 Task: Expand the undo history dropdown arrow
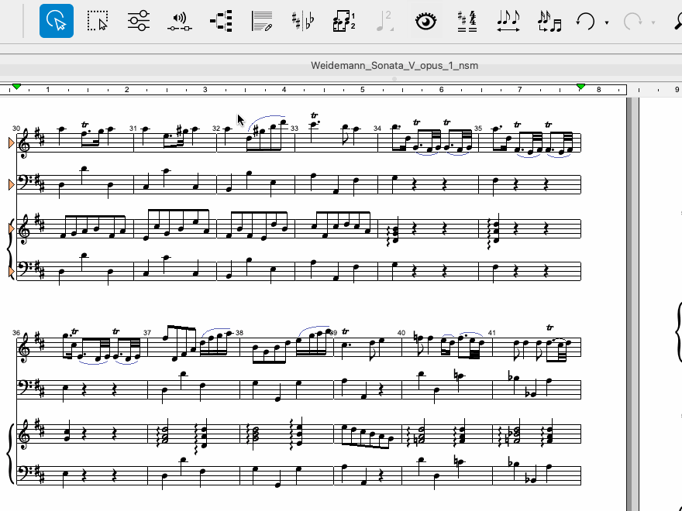(606, 23)
